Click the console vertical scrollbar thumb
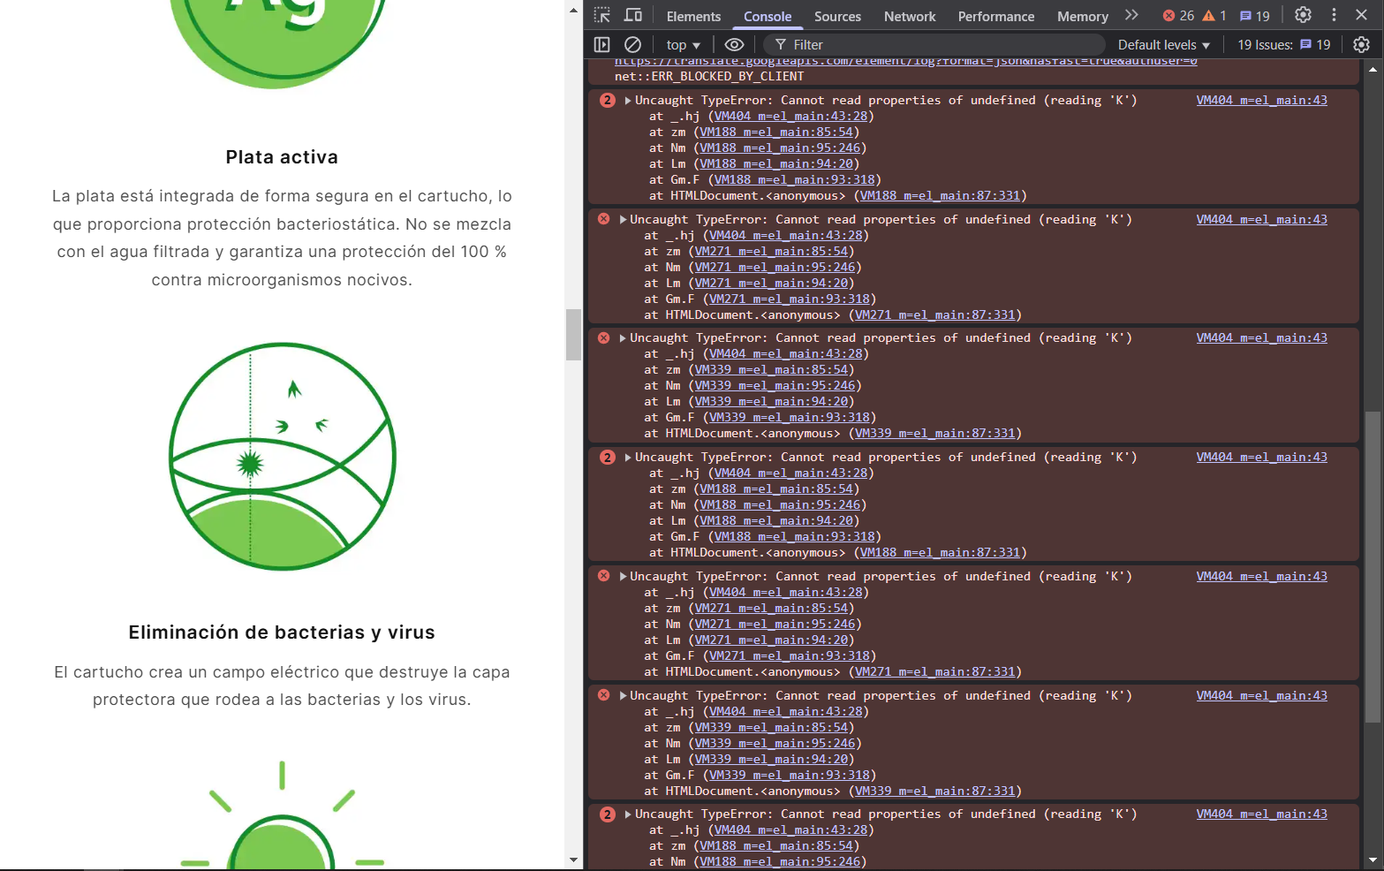The height and width of the screenshot is (871, 1384). [x=1372, y=567]
